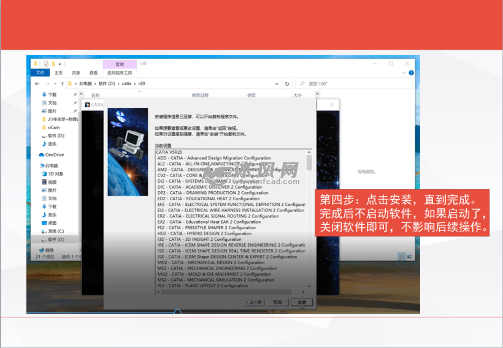Select the ADD - CATIA - Advanced Design Migration line

[214, 158]
